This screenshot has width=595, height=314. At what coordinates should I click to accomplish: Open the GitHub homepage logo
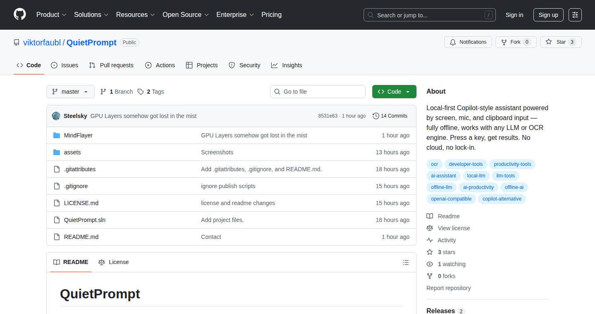coord(20,14)
